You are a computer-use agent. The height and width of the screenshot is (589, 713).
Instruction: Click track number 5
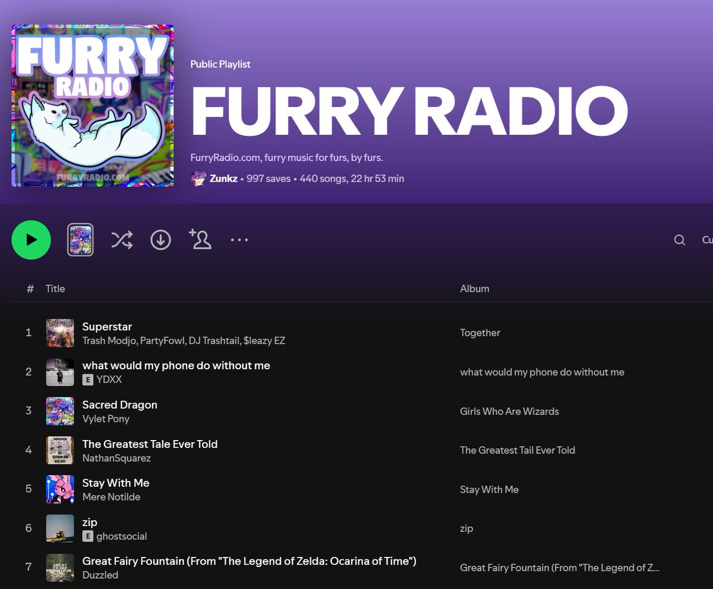[x=29, y=489]
